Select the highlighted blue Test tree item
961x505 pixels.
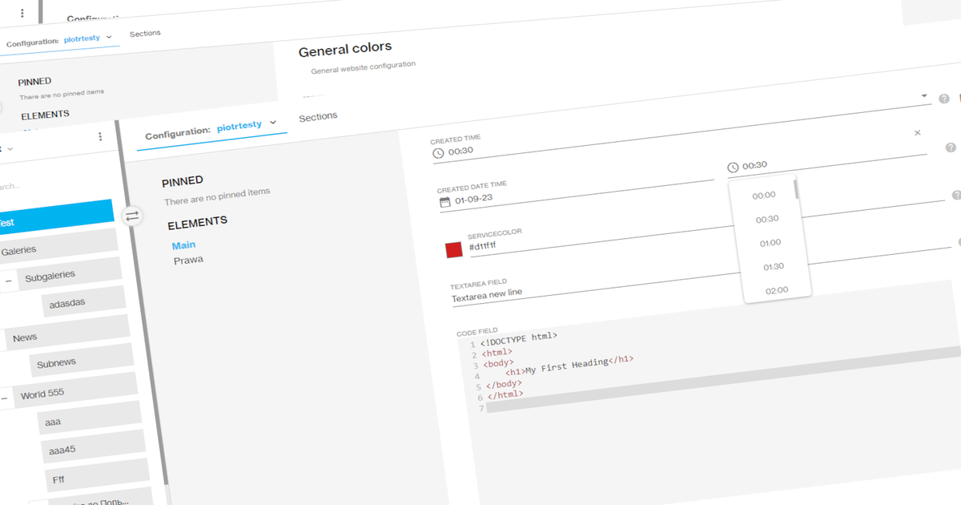pyautogui.click(x=57, y=217)
